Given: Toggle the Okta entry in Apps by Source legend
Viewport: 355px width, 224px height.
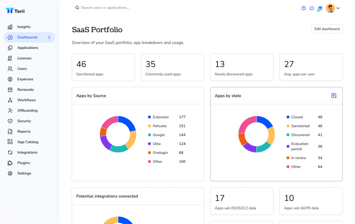Looking at the screenshot, I should [157, 144].
